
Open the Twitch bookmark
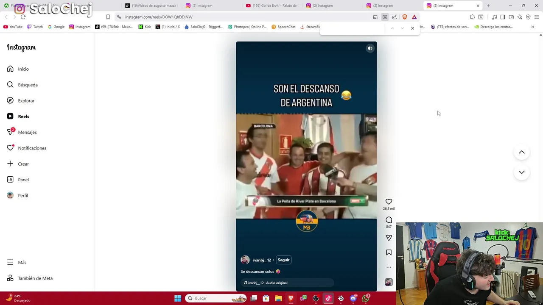point(35,27)
